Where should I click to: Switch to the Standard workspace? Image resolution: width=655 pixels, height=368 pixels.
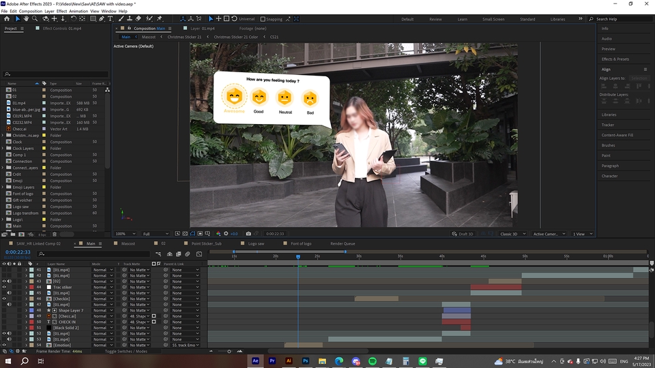(527, 19)
